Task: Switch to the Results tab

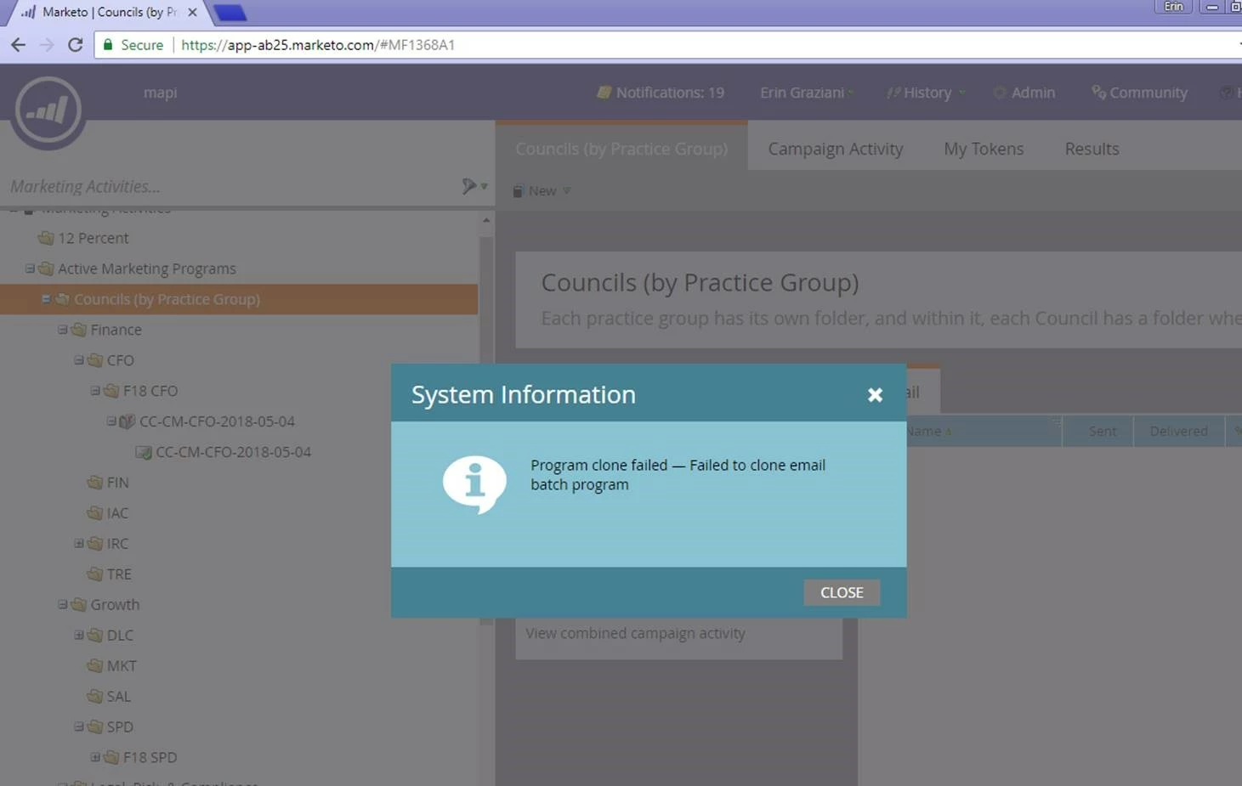Action: pos(1092,149)
